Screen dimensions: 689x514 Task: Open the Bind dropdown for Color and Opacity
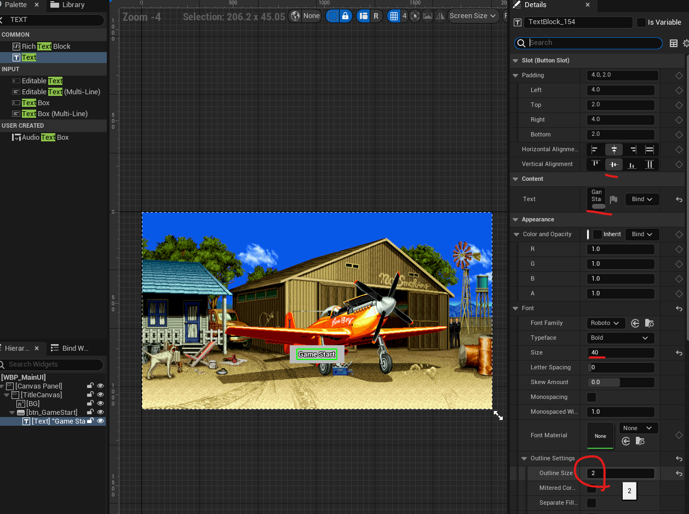pyautogui.click(x=642, y=235)
